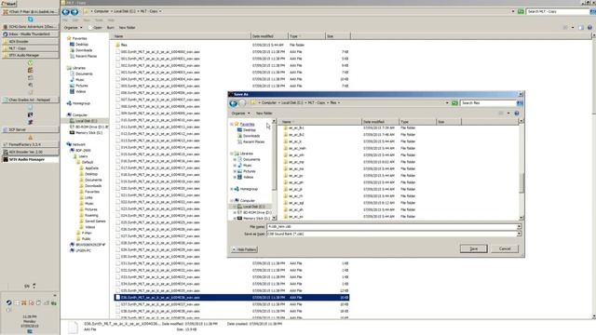Open FormatFactory 3.3.4 from the taskbar

click(x=30, y=145)
